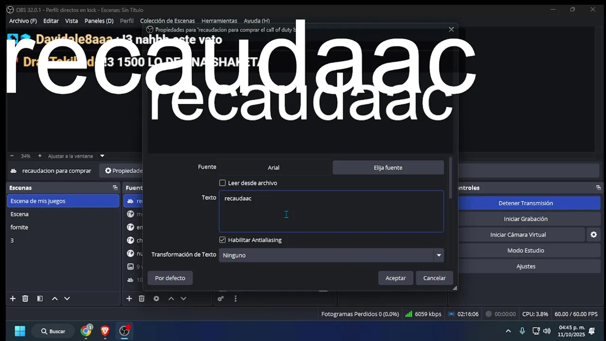Add a new source with Fuentes plus icon
Viewport: 606px width, 341px height.
point(129,298)
